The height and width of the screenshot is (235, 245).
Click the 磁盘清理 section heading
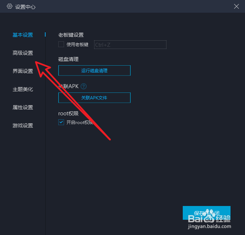point(68,59)
